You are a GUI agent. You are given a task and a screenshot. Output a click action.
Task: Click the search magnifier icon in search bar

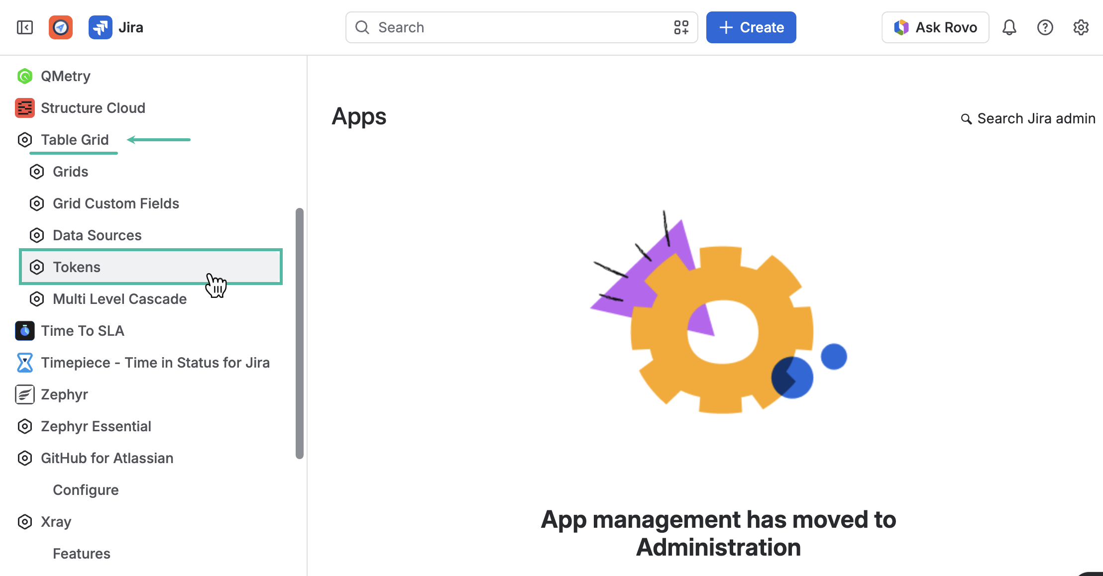362,27
